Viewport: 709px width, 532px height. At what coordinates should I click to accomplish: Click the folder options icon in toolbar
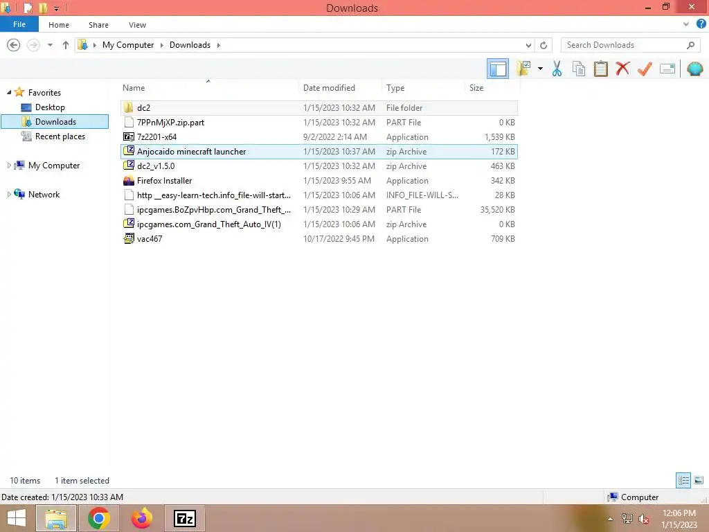tap(523, 69)
